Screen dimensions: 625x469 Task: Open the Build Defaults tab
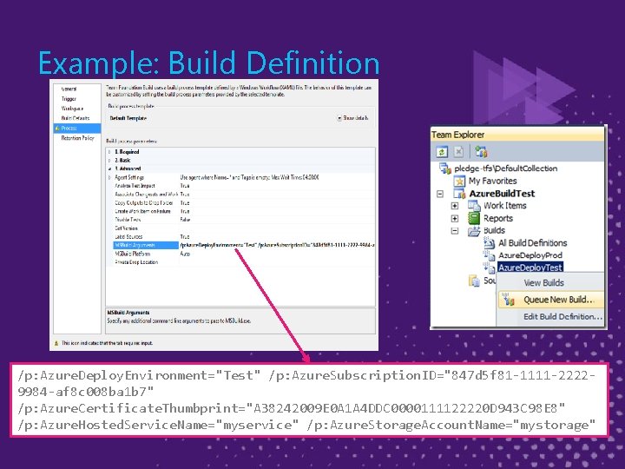coord(76,118)
